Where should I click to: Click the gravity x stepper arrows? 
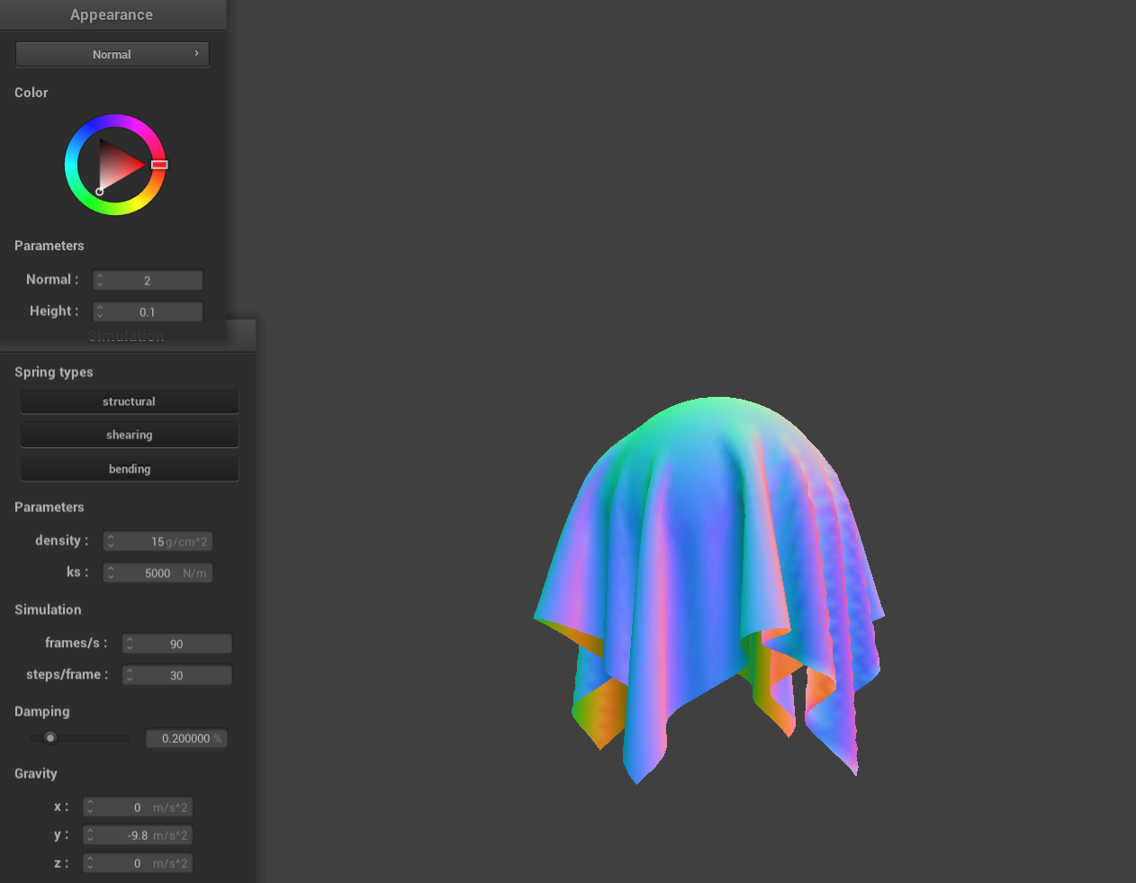[90, 807]
